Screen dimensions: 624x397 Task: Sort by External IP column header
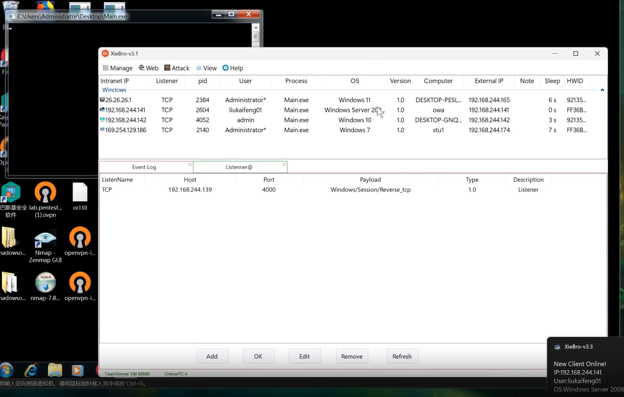489,81
